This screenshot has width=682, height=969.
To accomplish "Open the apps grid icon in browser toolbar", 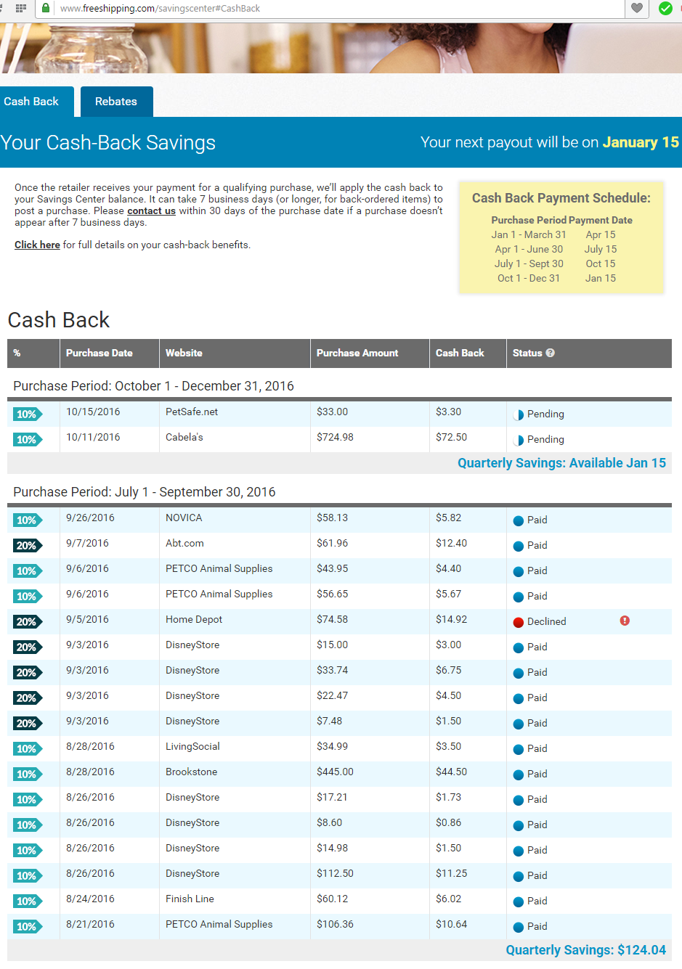I will [x=21, y=8].
